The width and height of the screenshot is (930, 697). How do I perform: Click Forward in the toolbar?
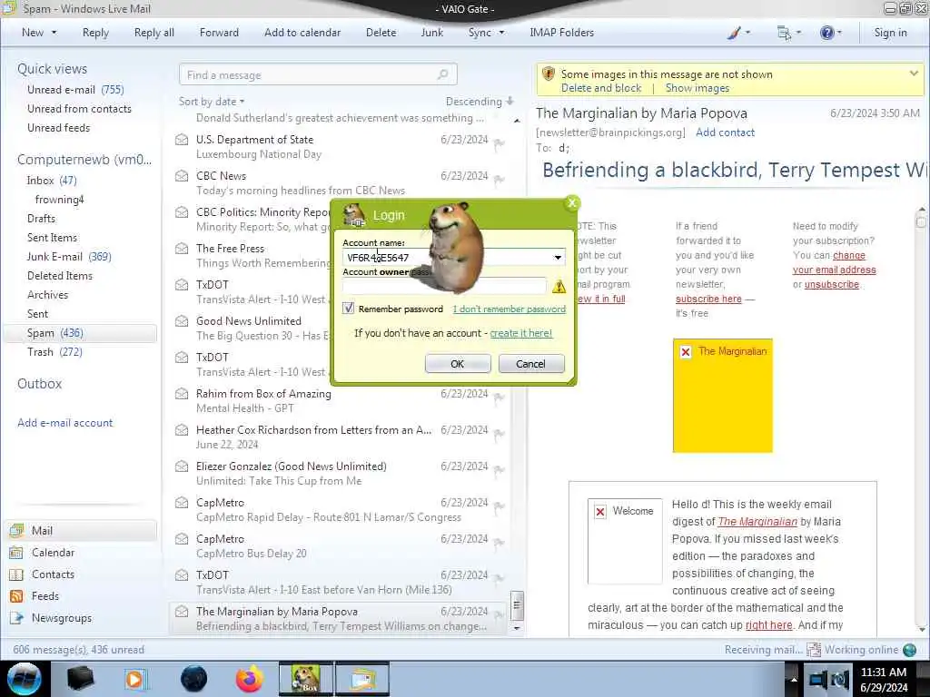pos(219,33)
